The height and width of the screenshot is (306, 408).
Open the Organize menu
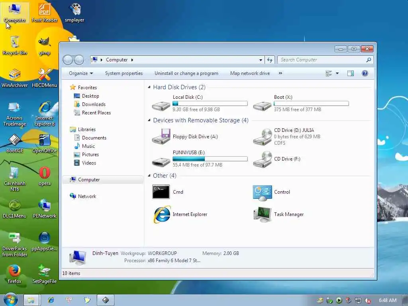(x=80, y=73)
